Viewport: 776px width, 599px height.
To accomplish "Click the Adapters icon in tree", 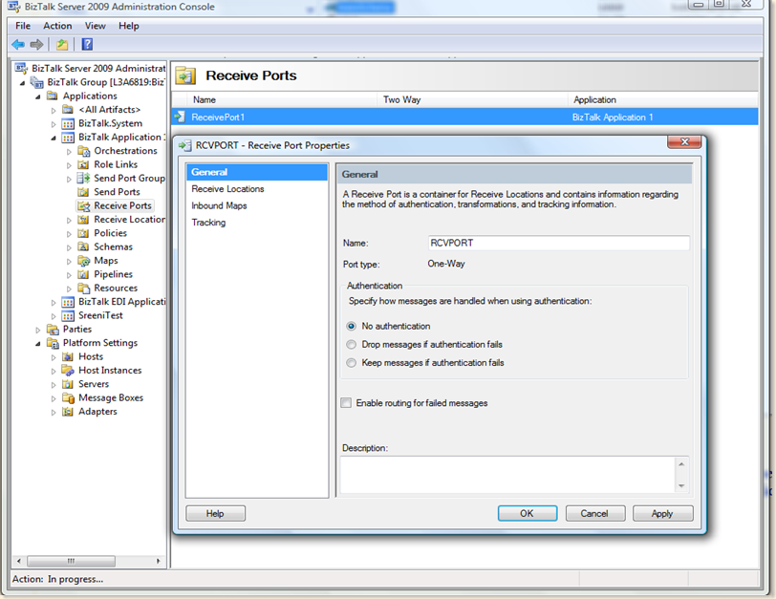I will click(x=68, y=412).
